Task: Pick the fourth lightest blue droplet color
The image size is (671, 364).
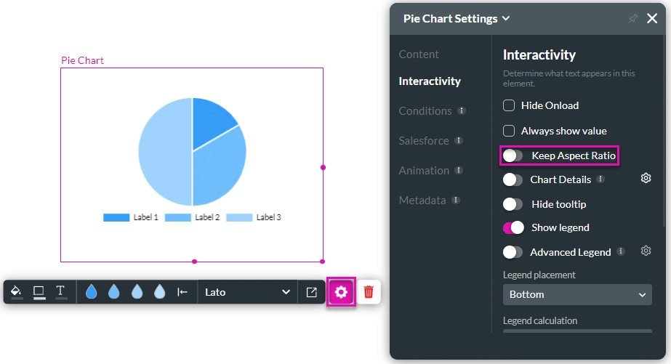Action: 160,292
